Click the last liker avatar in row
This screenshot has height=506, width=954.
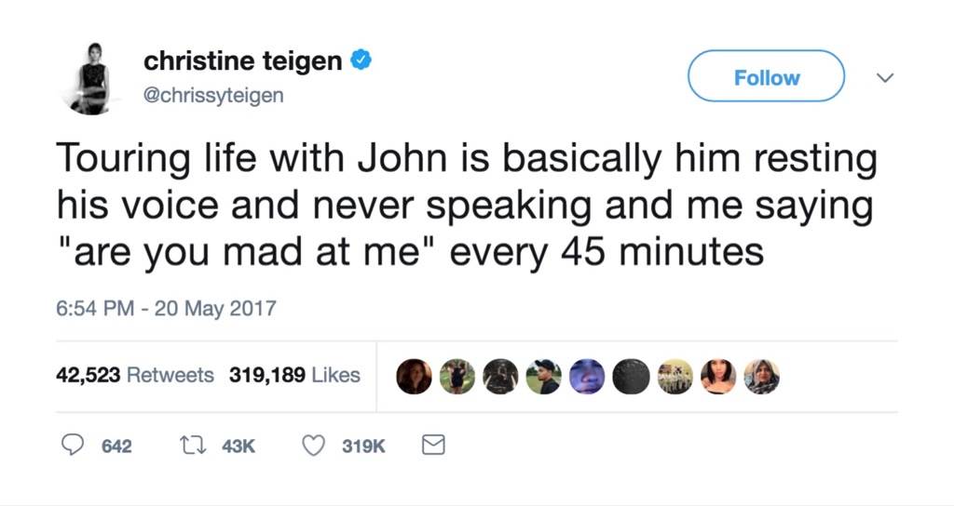[762, 377]
